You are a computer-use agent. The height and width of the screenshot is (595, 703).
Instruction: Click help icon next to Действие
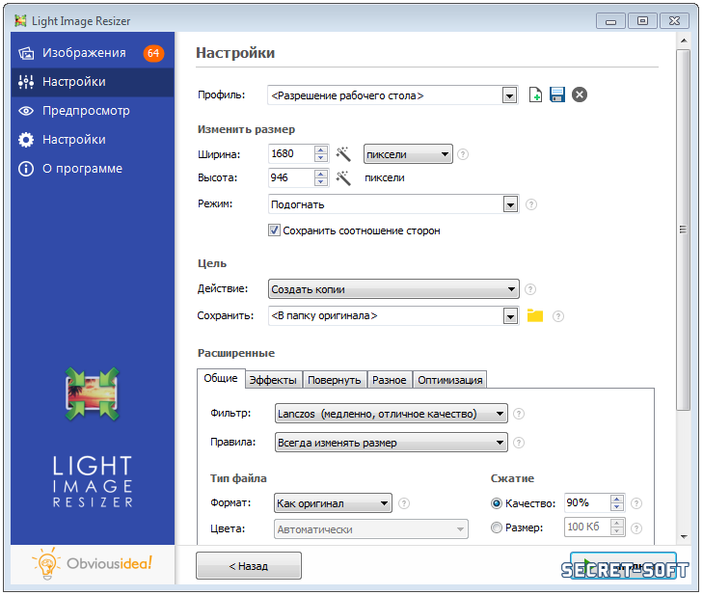click(x=530, y=289)
